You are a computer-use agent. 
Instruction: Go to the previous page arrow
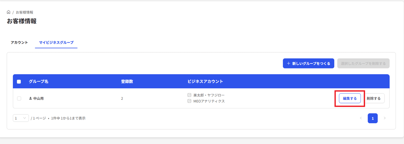click(361, 118)
